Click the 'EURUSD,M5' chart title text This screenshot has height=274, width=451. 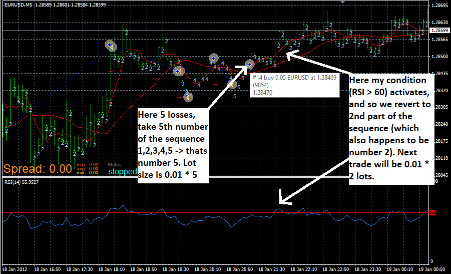tap(18, 4)
